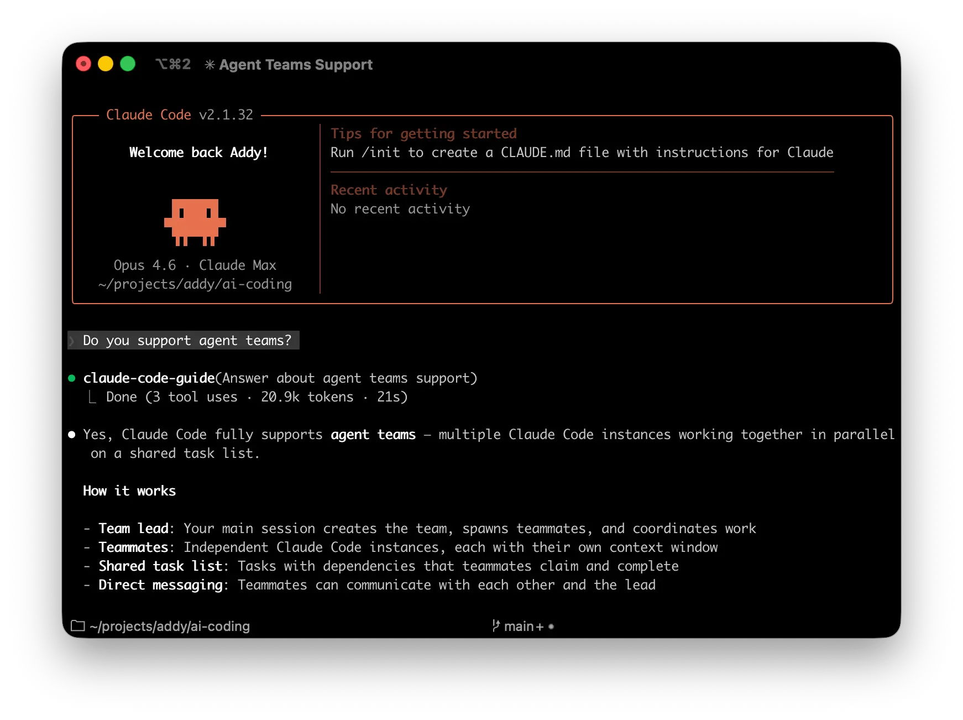The width and height of the screenshot is (963, 720).
Task: Click the 'Claude Code' header label
Action: pyautogui.click(x=149, y=115)
